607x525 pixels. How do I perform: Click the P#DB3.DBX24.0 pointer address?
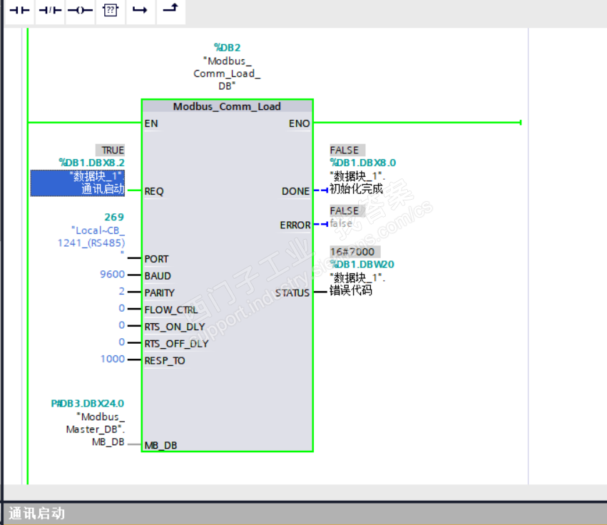[88, 404]
